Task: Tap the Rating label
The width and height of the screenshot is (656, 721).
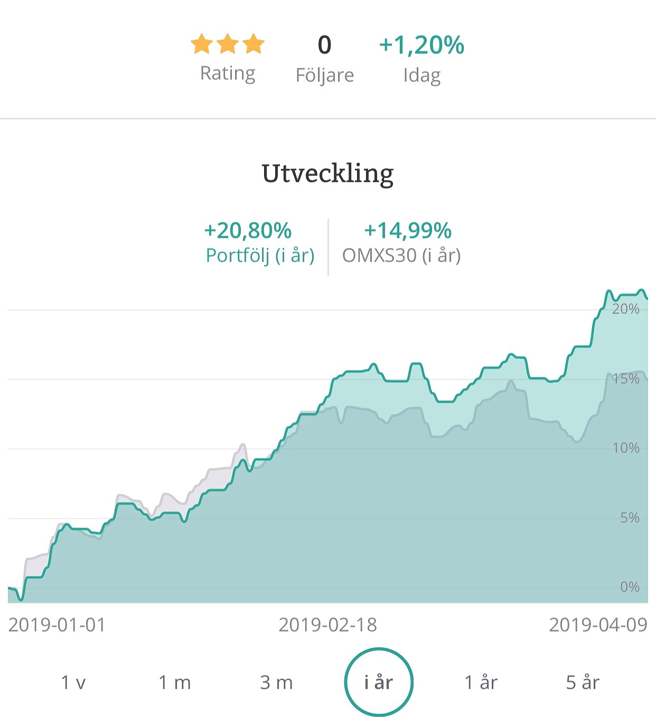Action: click(x=228, y=73)
